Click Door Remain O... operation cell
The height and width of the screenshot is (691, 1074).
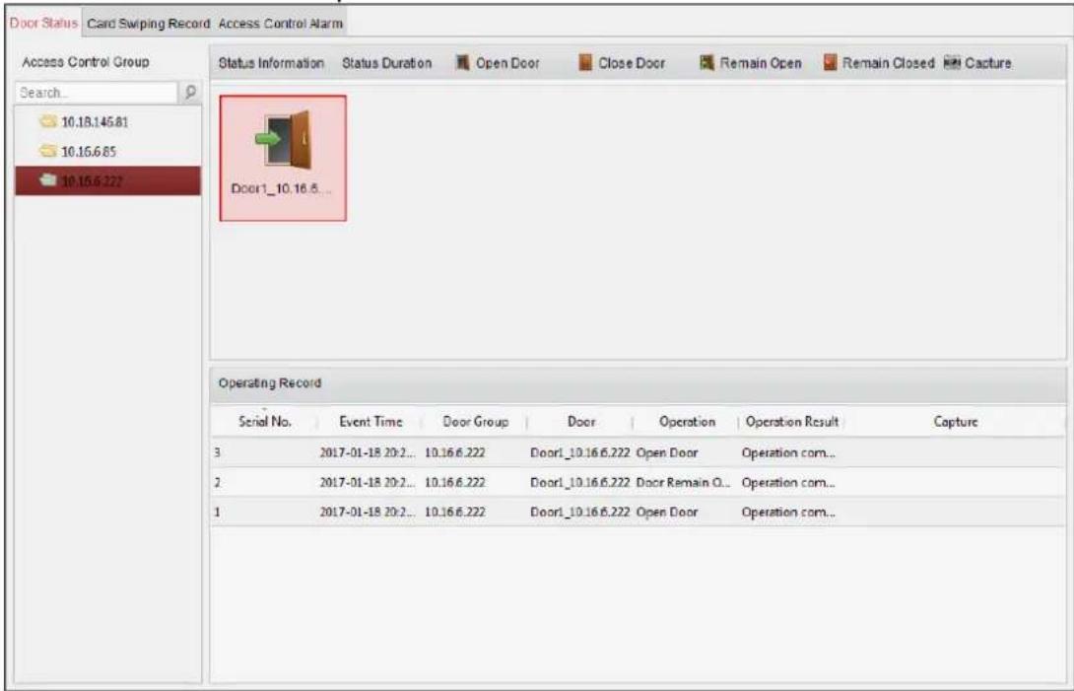point(684,483)
